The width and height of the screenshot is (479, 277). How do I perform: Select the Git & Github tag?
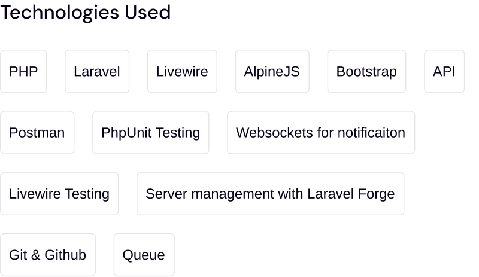(x=47, y=255)
